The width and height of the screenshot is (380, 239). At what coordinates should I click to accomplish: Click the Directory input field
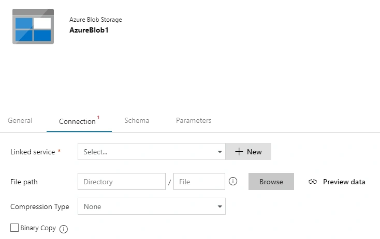122,182
